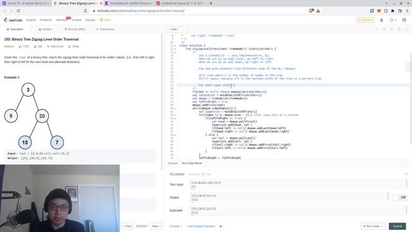Switch to Grind 75 browser tab
This screenshot has height=232, width=412.
coord(26,3)
